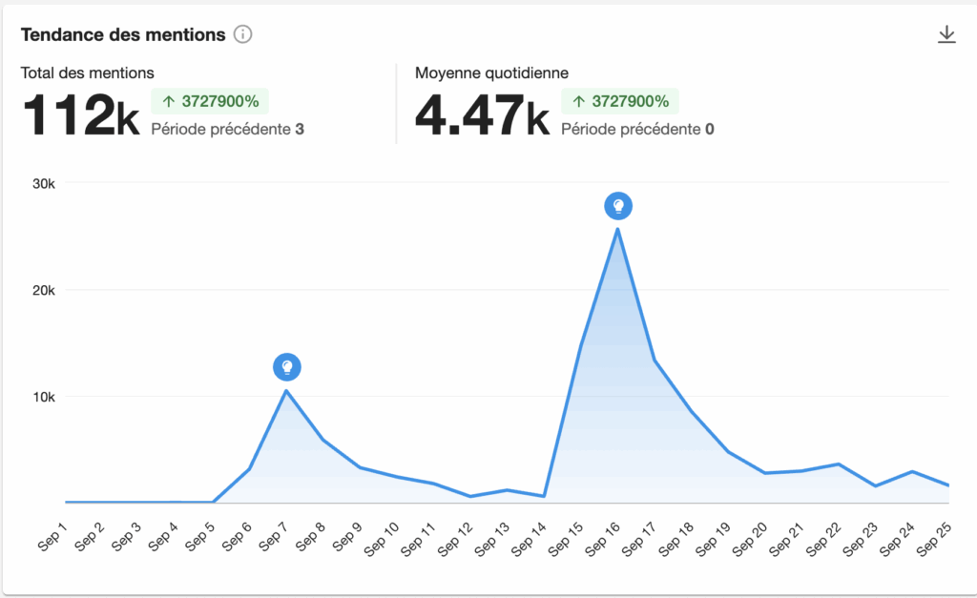This screenshot has height=598, width=977.
Task: Click the 10k label on the y-axis
Action: [x=44, y=397]
